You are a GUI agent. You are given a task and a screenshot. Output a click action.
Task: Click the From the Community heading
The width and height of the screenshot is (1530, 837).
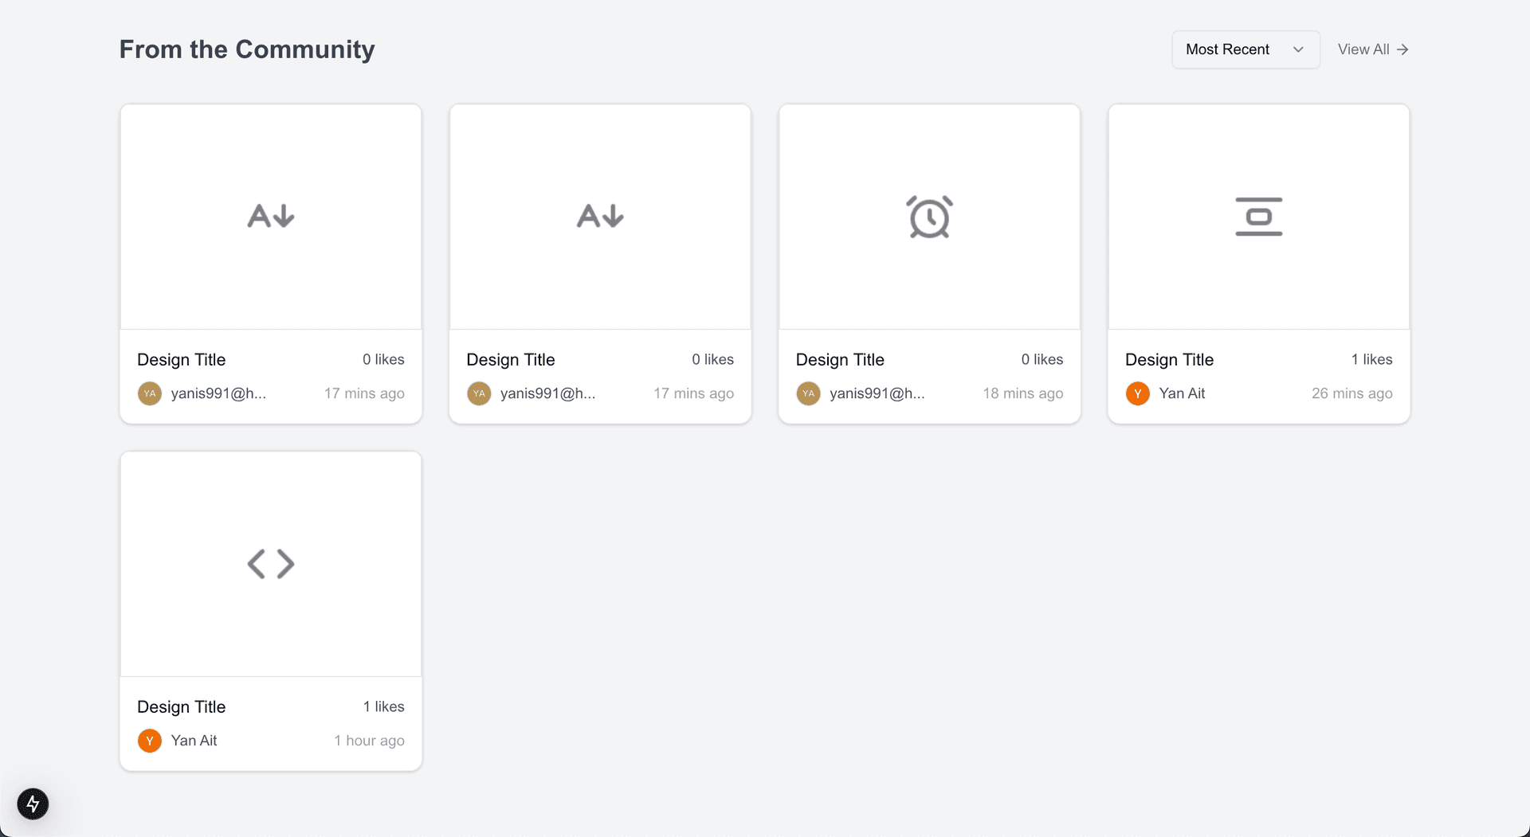[x=247, y=49]
